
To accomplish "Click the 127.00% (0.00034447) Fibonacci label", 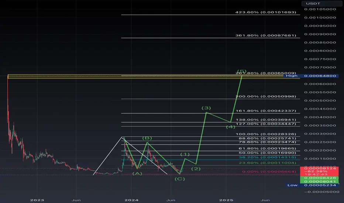I will pyautogui.click(x=266, y=124).
